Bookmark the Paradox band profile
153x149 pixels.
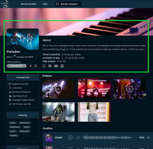[x=35, y=66]
